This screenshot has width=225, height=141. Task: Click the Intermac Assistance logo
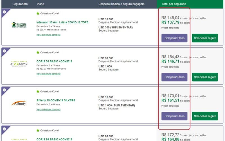tap(19, 25)
